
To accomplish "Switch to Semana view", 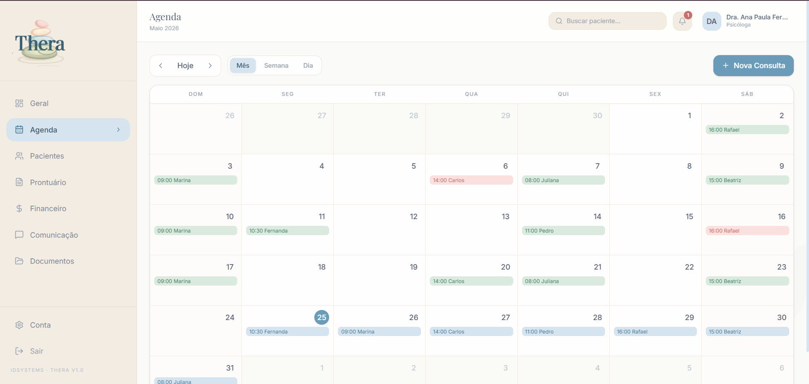I will coord(276,66).
